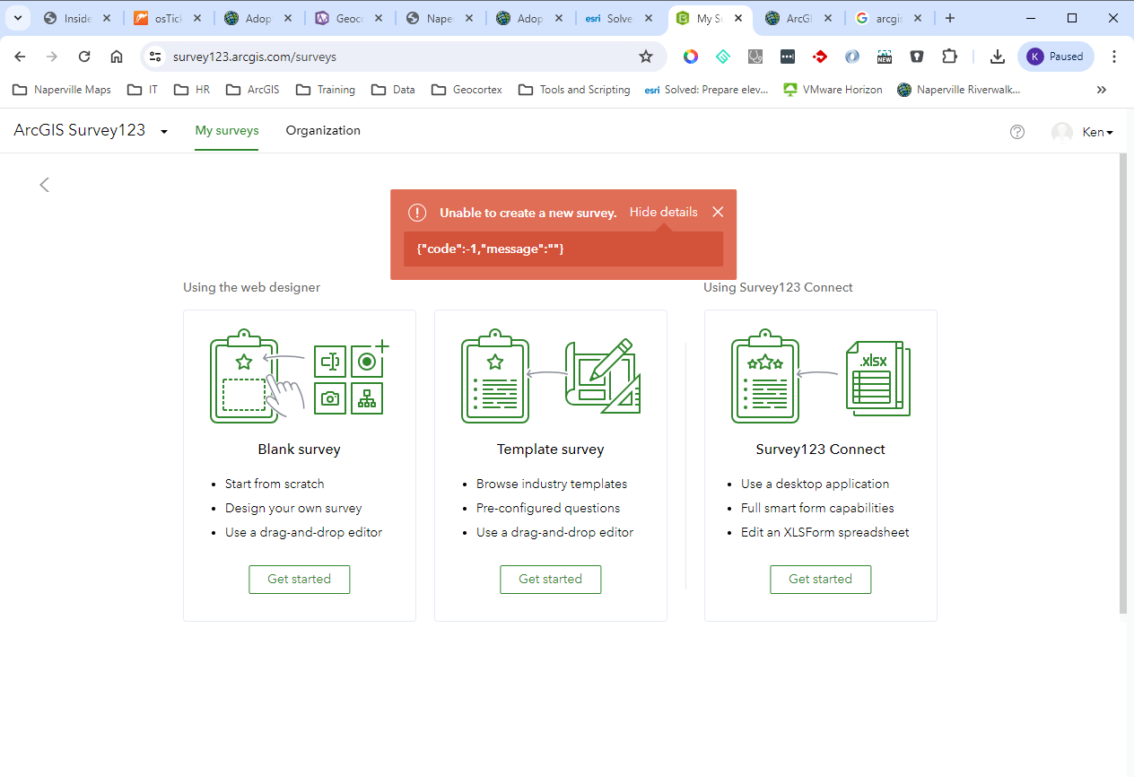The width and height of the screenshot is (1134, 777).
Task: Open the Downloads arrow icon
Action: (x=998, y=57)
